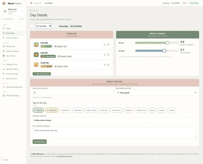
Task: Toggle the Quiet time tag
Action: (x=78, y=110)
